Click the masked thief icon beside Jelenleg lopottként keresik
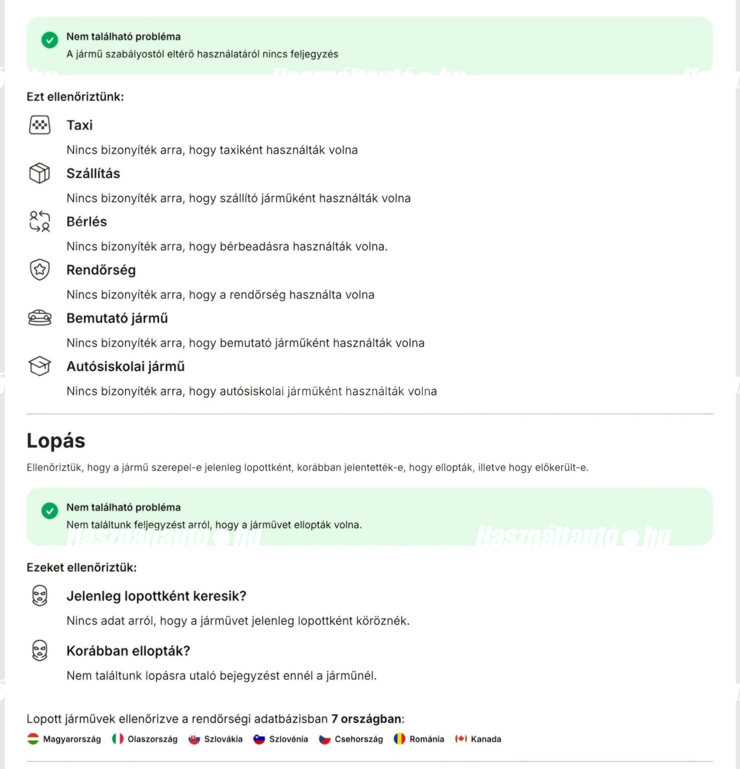 [x=40, y=596]
